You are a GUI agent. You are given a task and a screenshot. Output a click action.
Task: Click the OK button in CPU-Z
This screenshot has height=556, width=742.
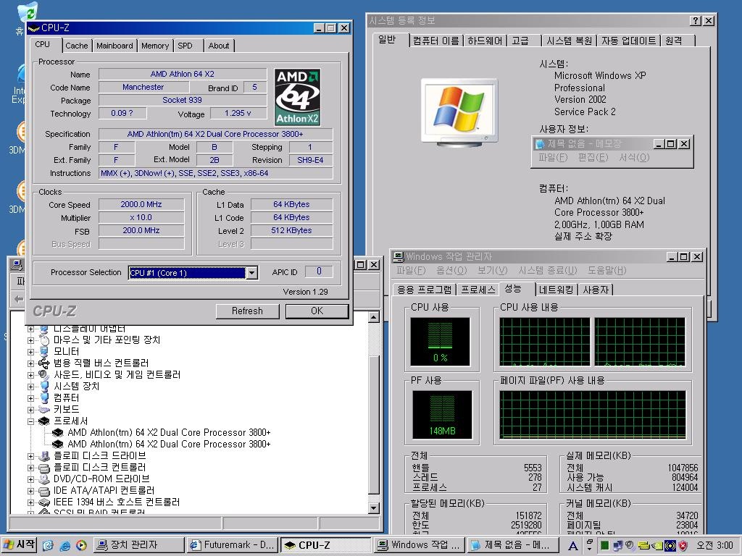(x=317, y=311)
